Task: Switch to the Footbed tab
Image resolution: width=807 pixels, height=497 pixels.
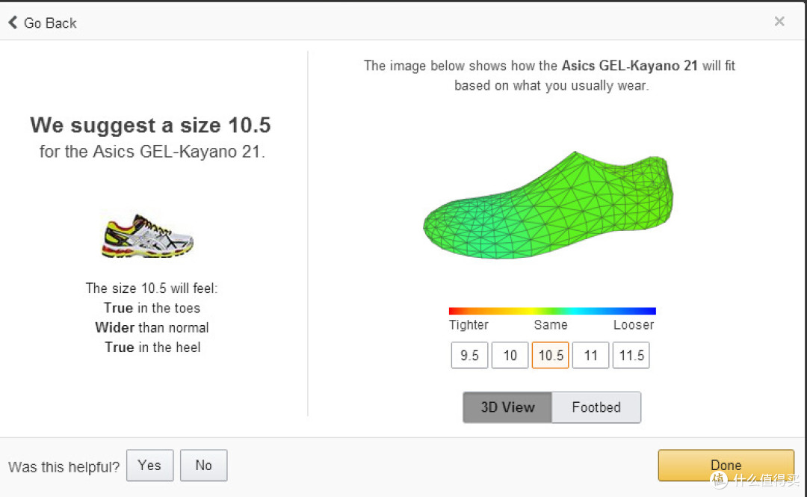Action: [596, 407]
